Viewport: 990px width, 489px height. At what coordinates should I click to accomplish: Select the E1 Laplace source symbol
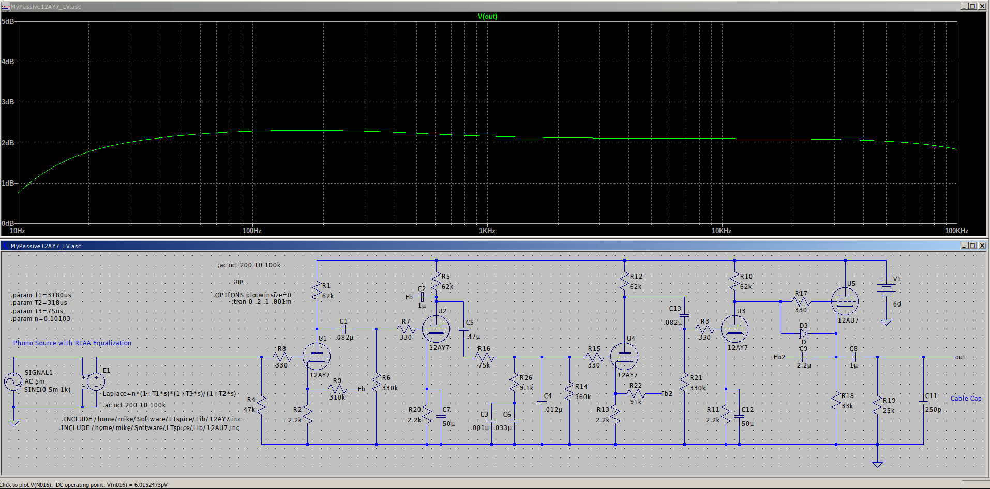tap(96, 382)
